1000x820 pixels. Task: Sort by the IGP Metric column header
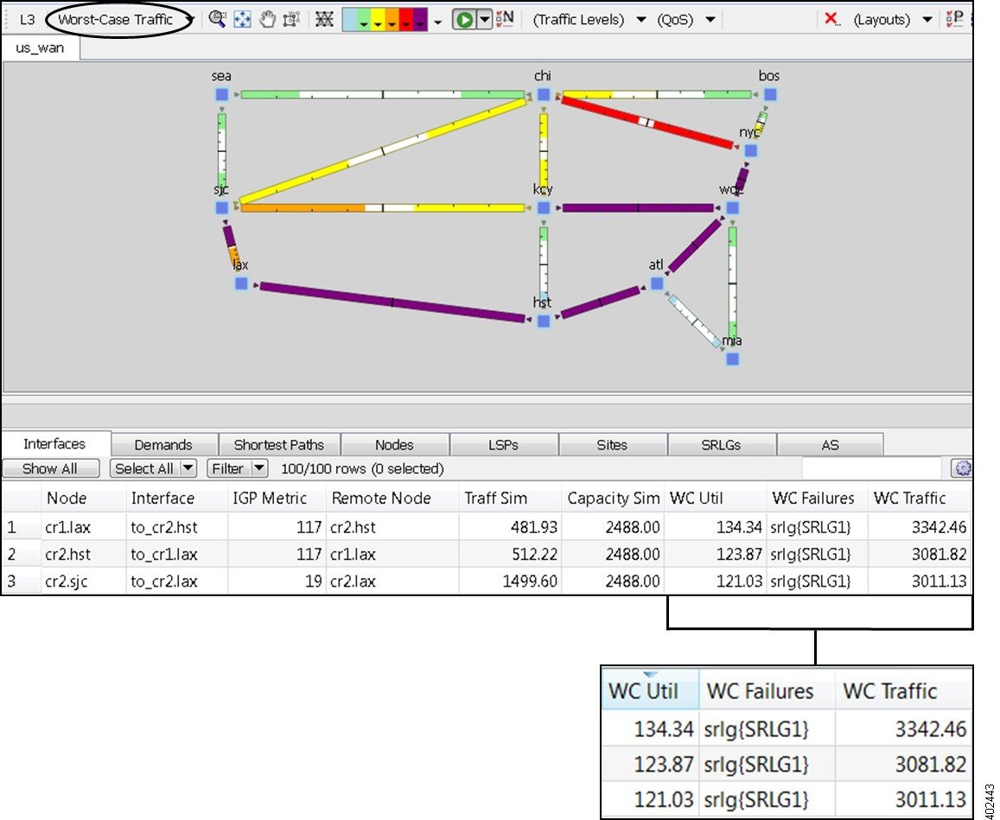point(277,498)
